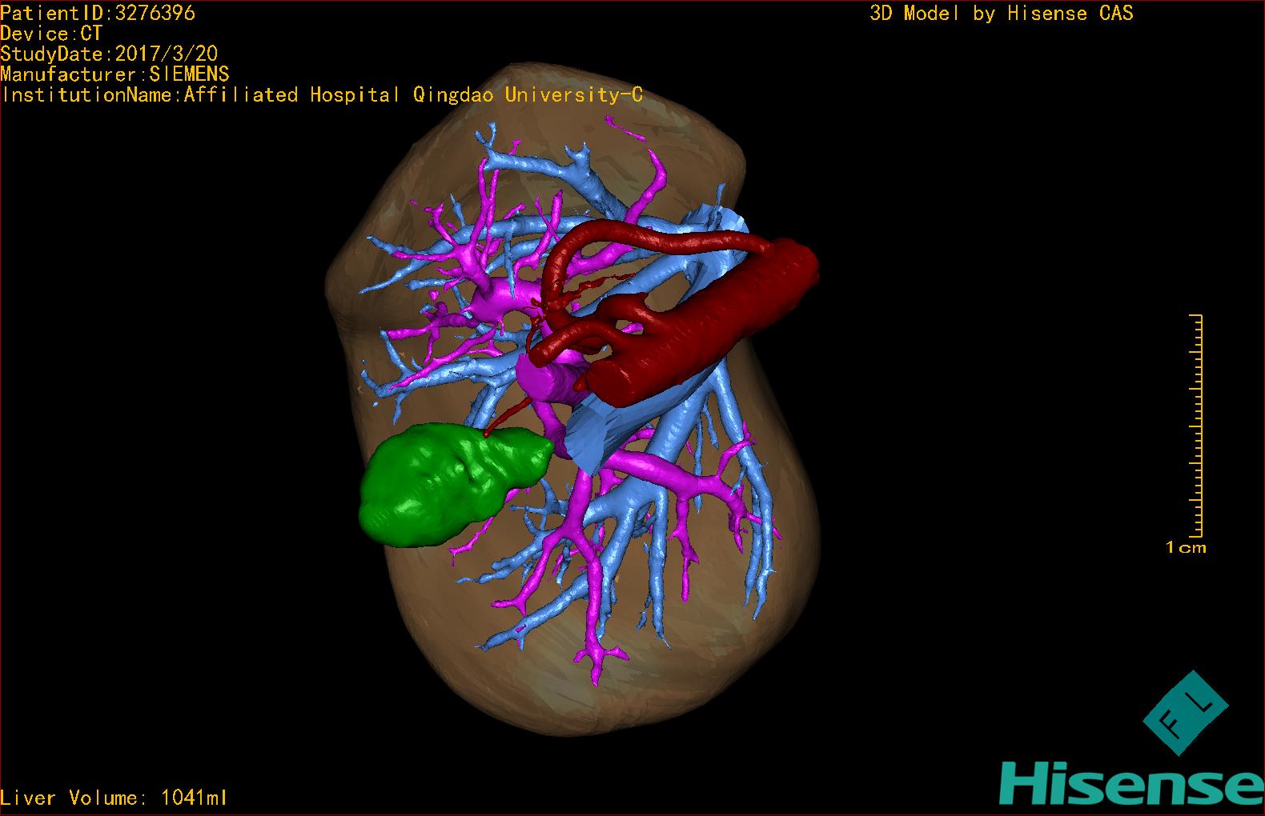Click the "1cm" scale label

[1186, 548]
